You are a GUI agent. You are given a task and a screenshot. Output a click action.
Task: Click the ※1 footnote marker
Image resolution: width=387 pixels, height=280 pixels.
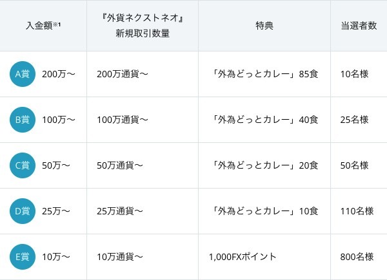(57, 24)
